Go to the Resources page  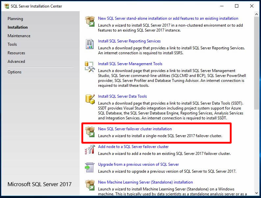pos(16,53)
